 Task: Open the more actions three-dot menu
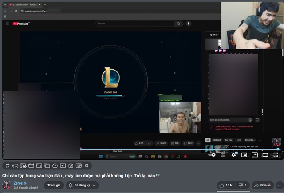pos(279,185)
